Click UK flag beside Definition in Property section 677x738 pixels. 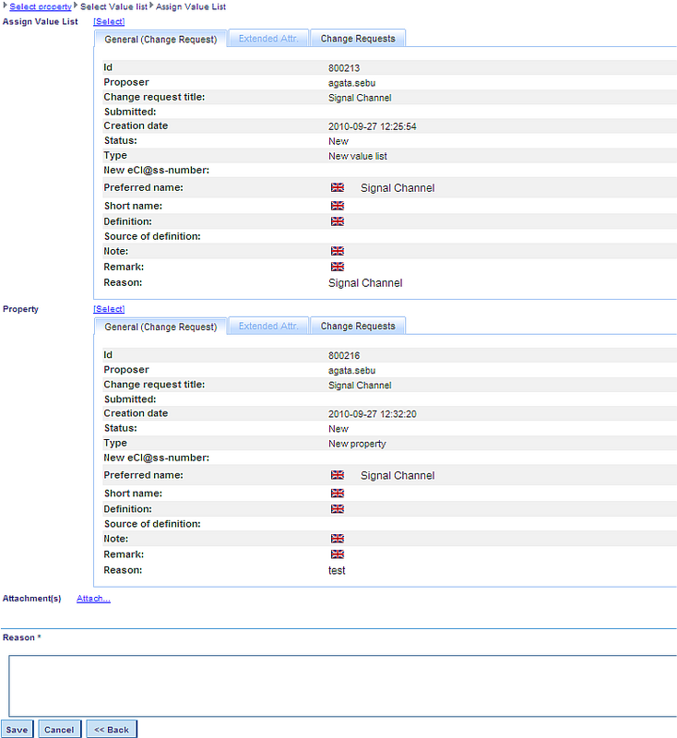[337, 509]
